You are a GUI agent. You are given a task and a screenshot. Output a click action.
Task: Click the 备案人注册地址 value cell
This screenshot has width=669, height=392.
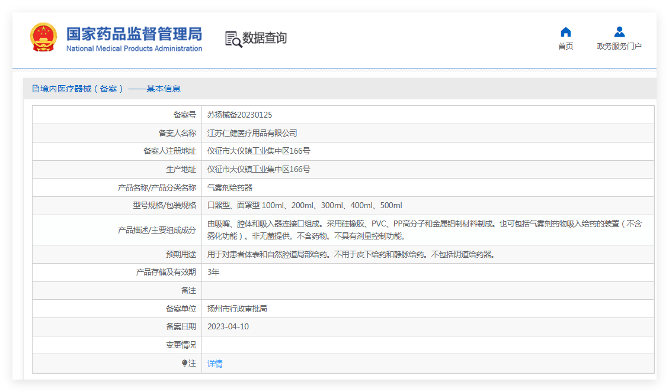click(428, 151)
